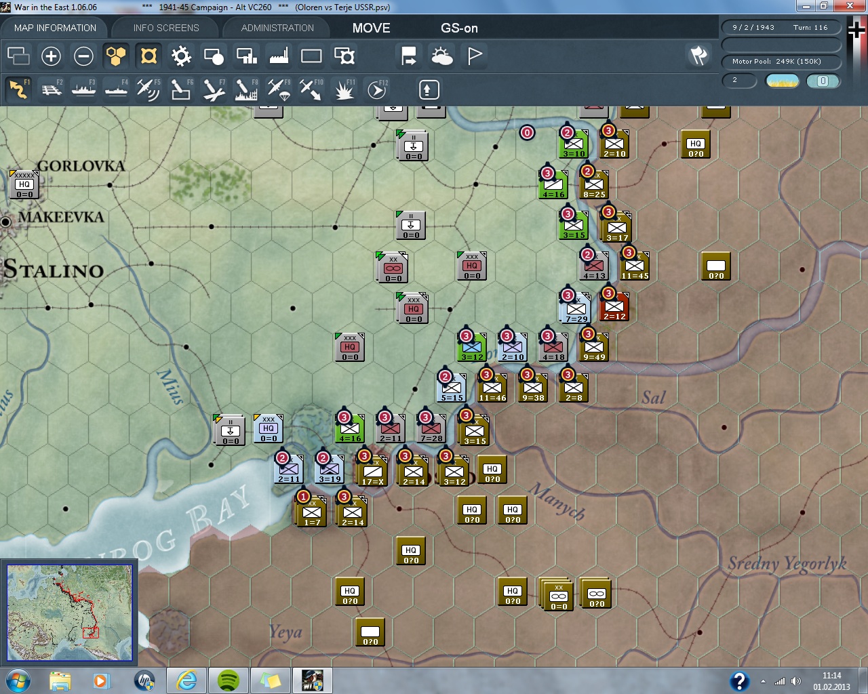This screenshot has width=868, height=694.
Task: Select the 9=49 unit counter
Action: [x=594, y=346]
